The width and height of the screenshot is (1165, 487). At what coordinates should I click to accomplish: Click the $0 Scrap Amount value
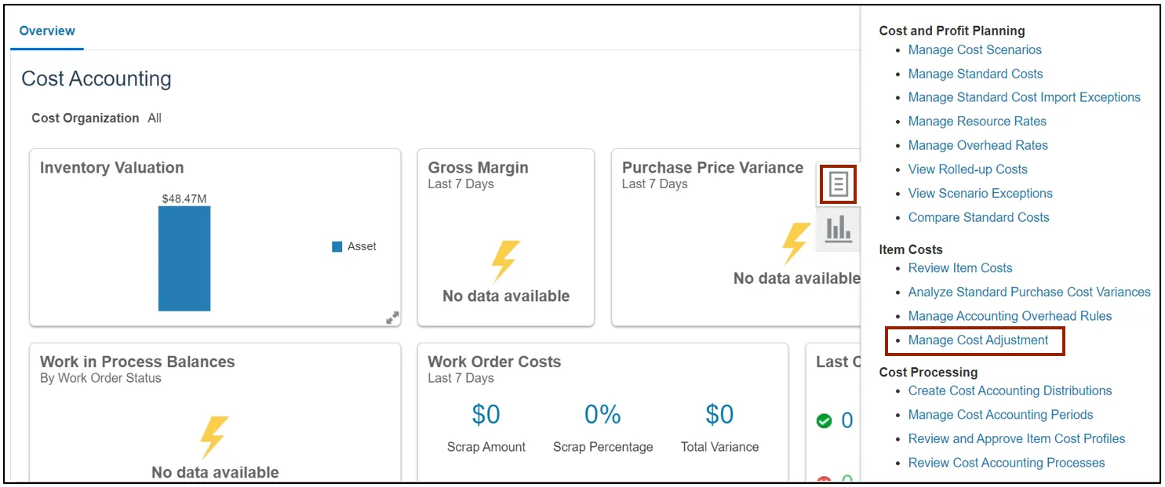486,415
